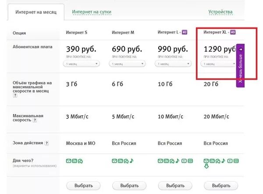
Task: Click the Интернет M option title
Action: [123, 32]
